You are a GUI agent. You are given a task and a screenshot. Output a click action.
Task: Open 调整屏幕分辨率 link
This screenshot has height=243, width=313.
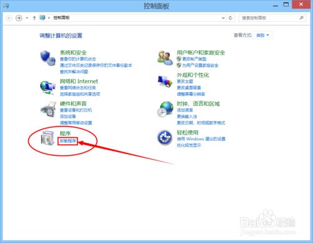click(x=191, y=94)
